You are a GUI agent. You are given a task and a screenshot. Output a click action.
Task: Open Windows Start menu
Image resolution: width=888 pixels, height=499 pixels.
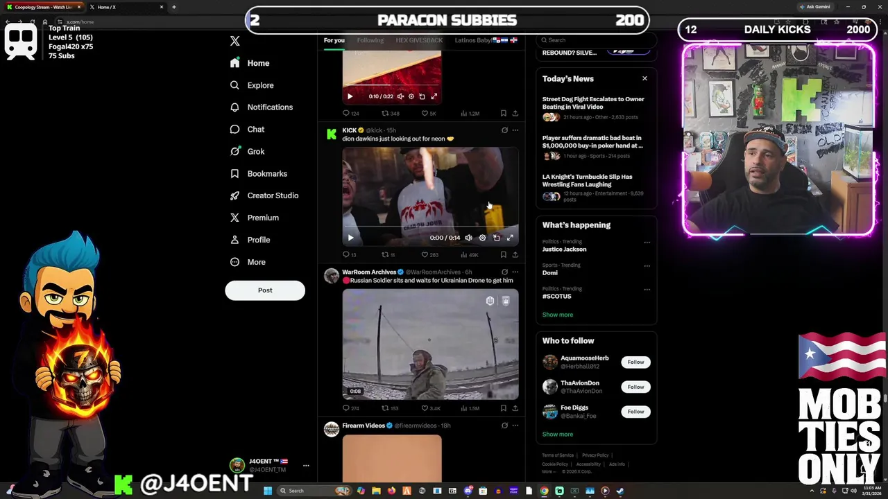pyautogui.click(x=267, y=491)
